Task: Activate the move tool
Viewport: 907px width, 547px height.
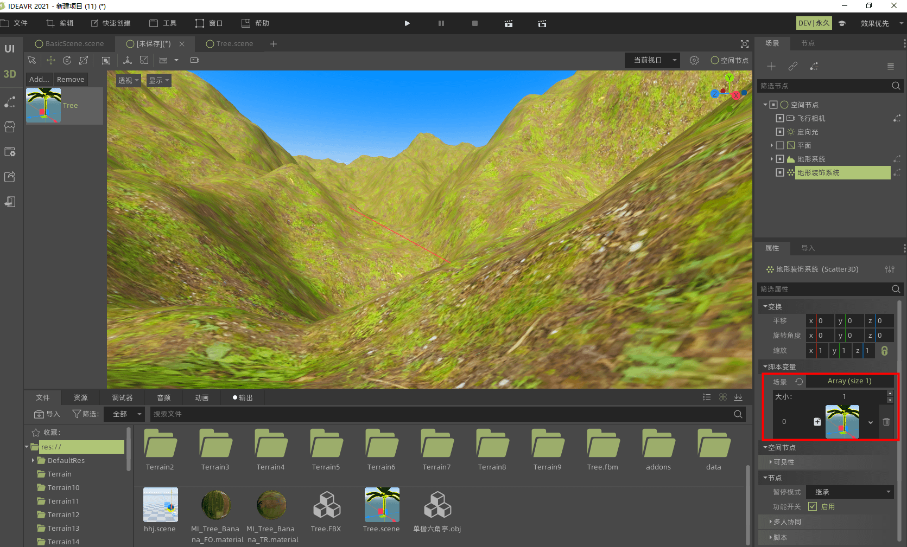Action: coord(50,60)
